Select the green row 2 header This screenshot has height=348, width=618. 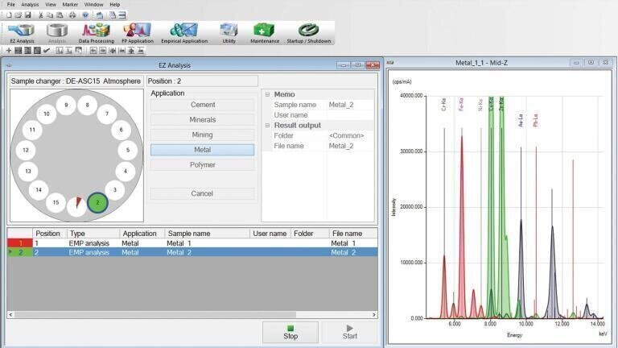pyautogui.click(x=20, y=252)
